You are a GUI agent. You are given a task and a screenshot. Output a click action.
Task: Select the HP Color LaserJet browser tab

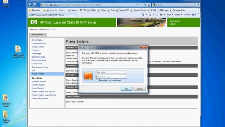(52, 15)
